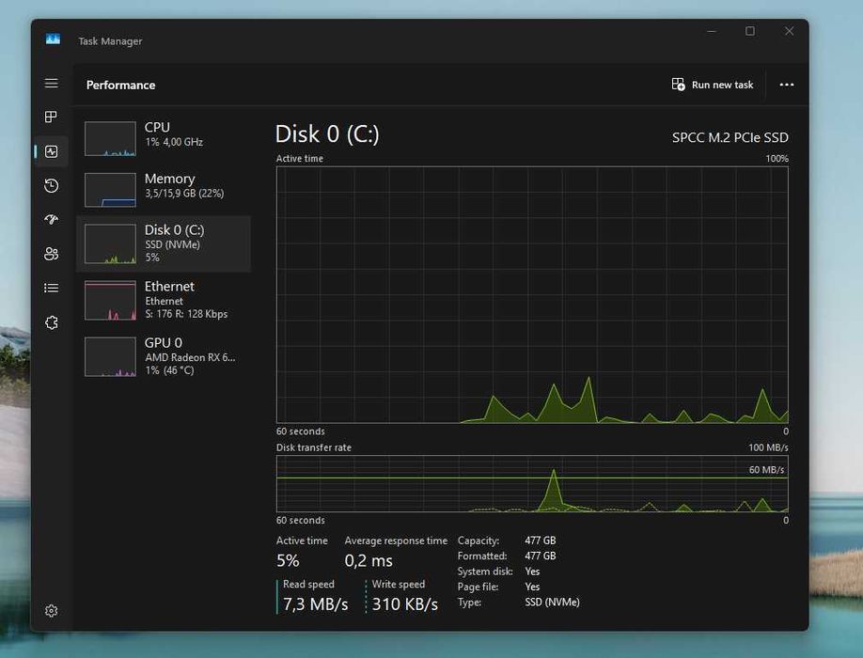This screenshot has width=863, height=658.
Task: Open Task Manager settings gear
Action: 51,611
